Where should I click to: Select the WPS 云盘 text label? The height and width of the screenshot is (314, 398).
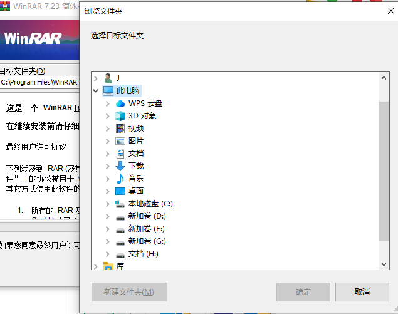tap(145, 103)
